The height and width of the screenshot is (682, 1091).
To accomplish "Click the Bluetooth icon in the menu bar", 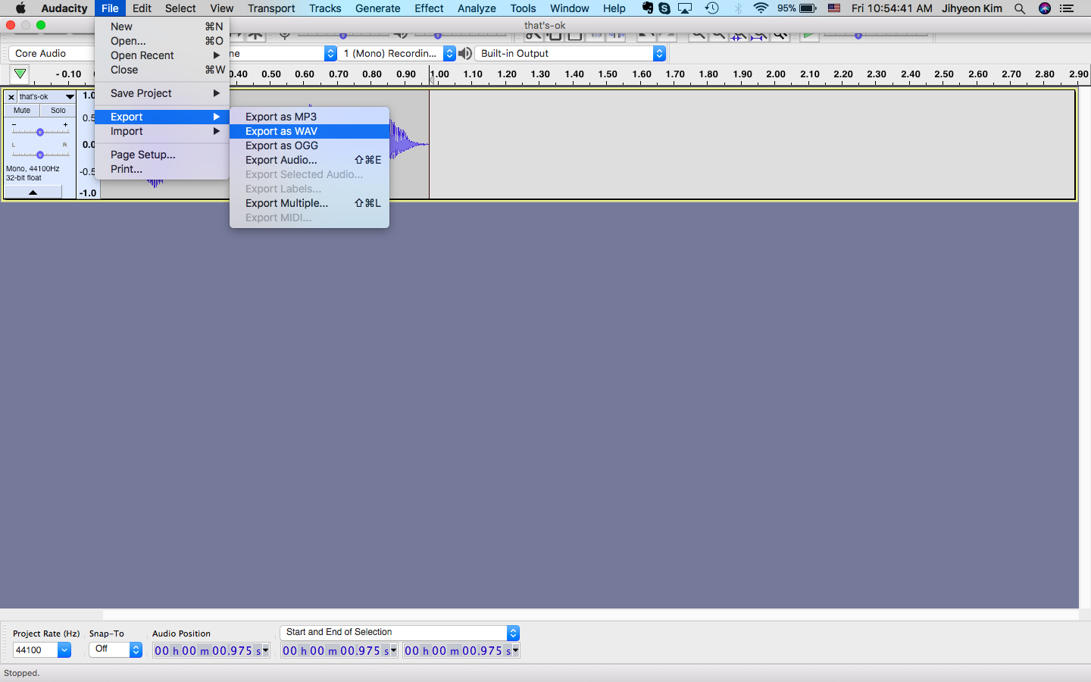I will tap(738, 8).
